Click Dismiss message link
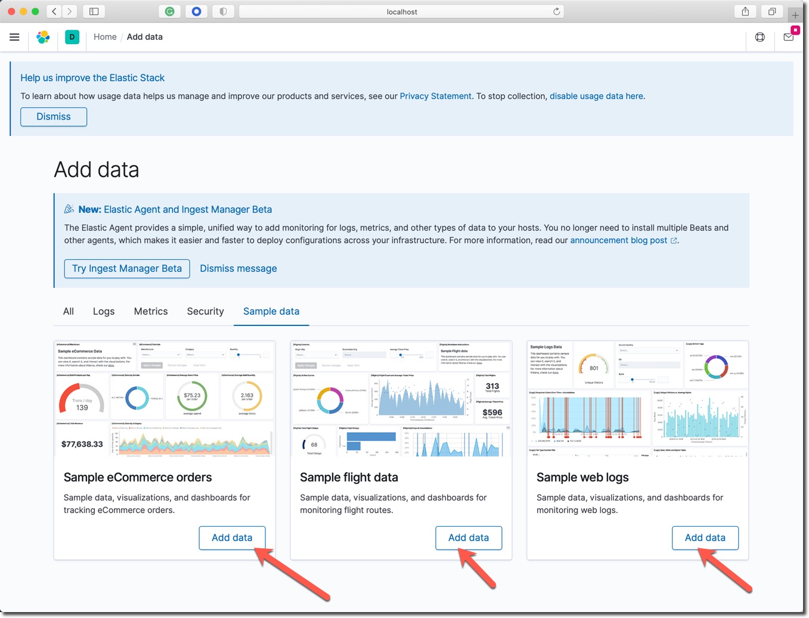 click(x=238, y=269)
